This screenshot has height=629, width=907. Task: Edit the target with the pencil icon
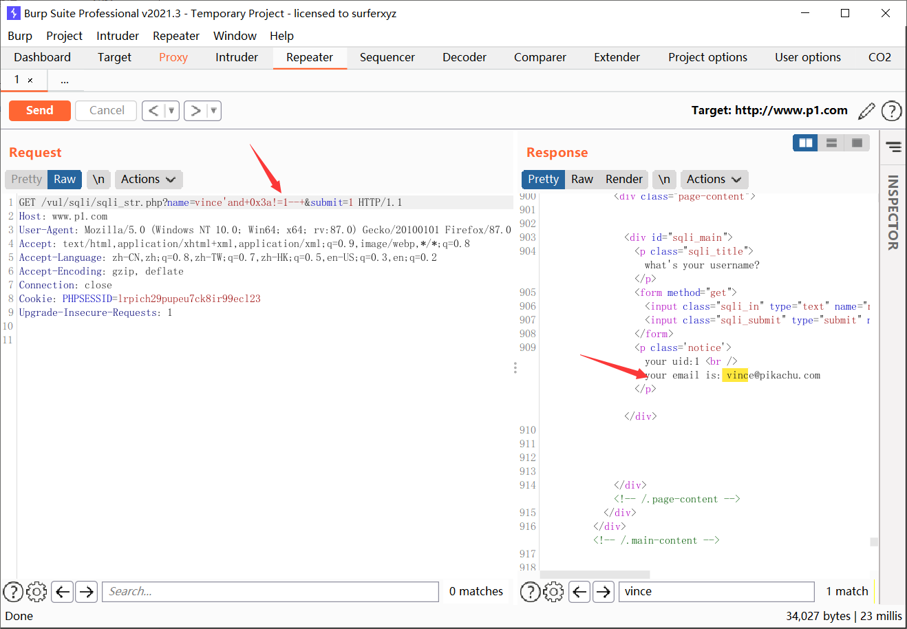pos(867,110)
